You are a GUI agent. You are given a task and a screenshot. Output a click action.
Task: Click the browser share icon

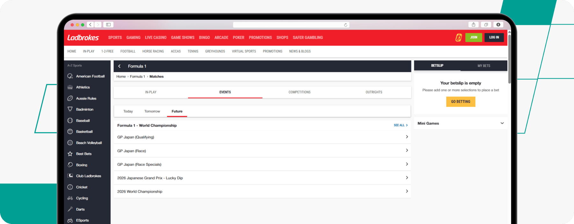[x=474, y=25]
